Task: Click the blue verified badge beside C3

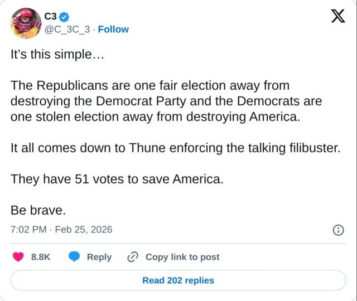Action: click(x=65, y=16)
